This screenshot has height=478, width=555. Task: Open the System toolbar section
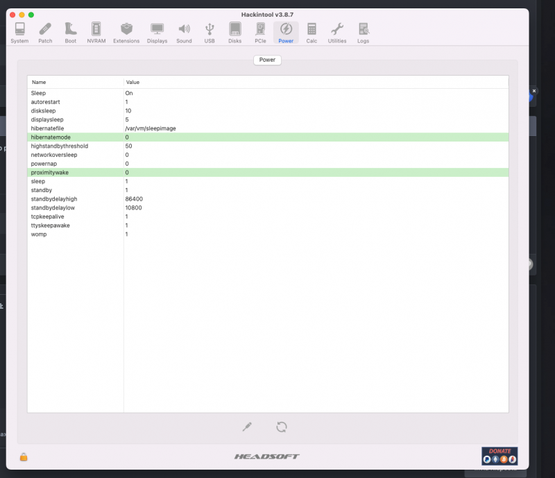(x=19, y=33)
